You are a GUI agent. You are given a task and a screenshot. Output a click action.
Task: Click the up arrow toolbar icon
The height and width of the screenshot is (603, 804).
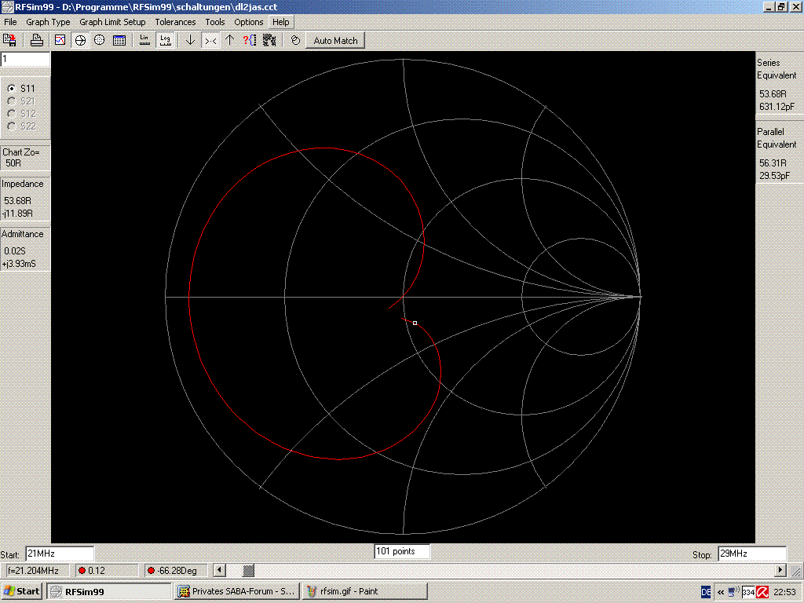click(230, 40)
